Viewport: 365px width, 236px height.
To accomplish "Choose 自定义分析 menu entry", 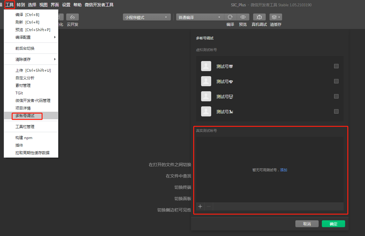I will tap(31, 78).
